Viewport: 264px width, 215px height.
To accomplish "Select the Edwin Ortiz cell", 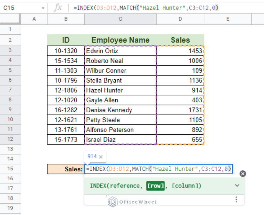I will click(x=120, y=51).
